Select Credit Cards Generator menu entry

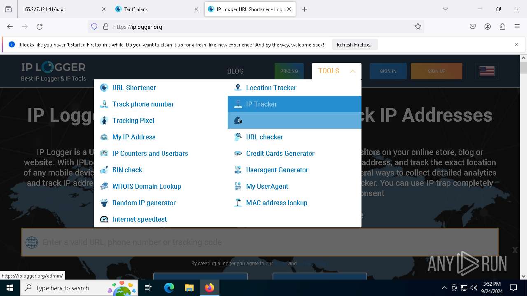point(294,153)
